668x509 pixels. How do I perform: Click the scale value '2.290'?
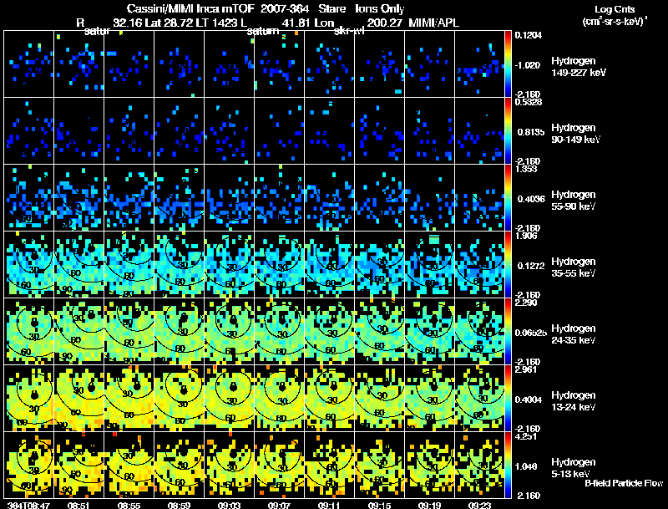[526, 303]
